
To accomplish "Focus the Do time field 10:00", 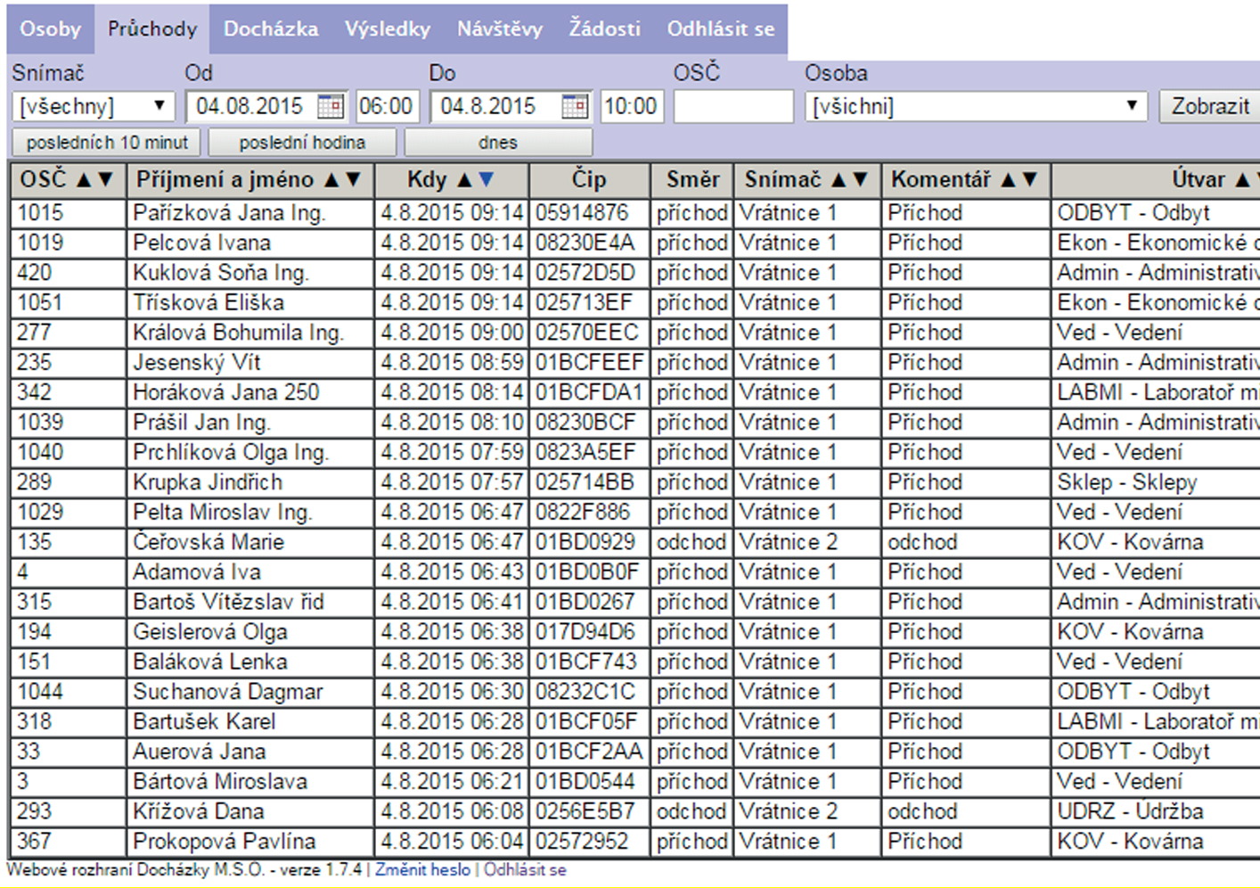I will (x=632, y=107).
